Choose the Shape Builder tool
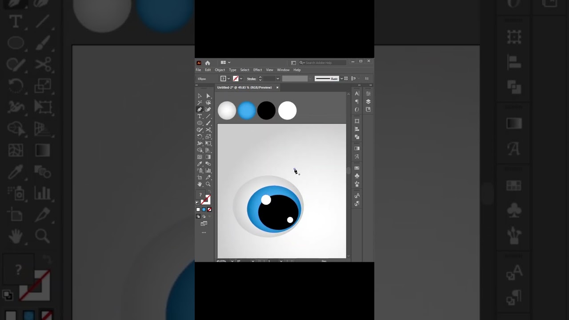 [200, 150]
